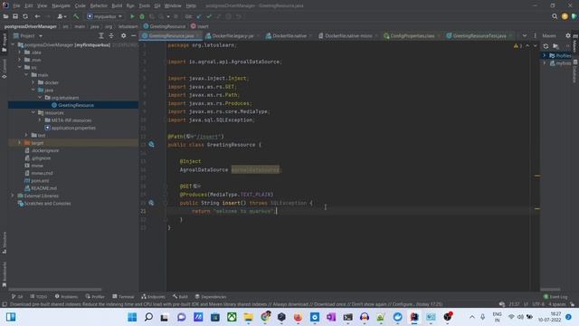This screenshot has width=579, height=326.
Task: Switch to GreetingResource.java tab
Action: (171, 36)
